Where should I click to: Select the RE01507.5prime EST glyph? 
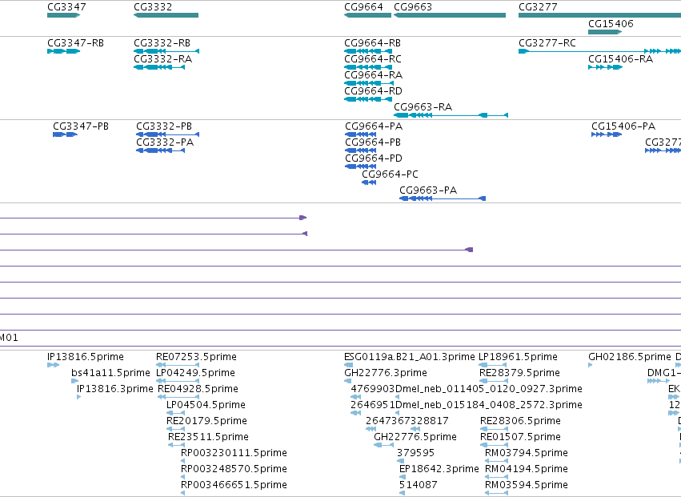pyautogui.click(x=495, y=445)
